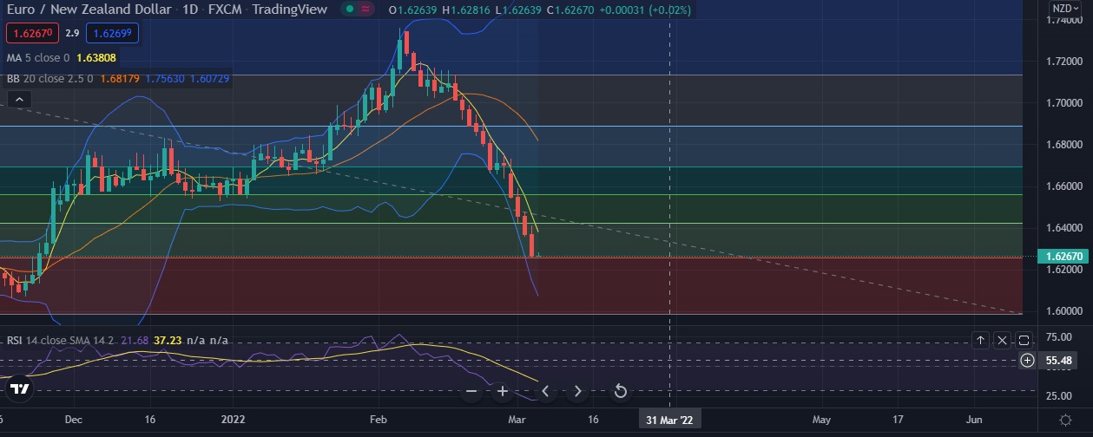Click the BB upper value 1.75630

click(164, 79)
